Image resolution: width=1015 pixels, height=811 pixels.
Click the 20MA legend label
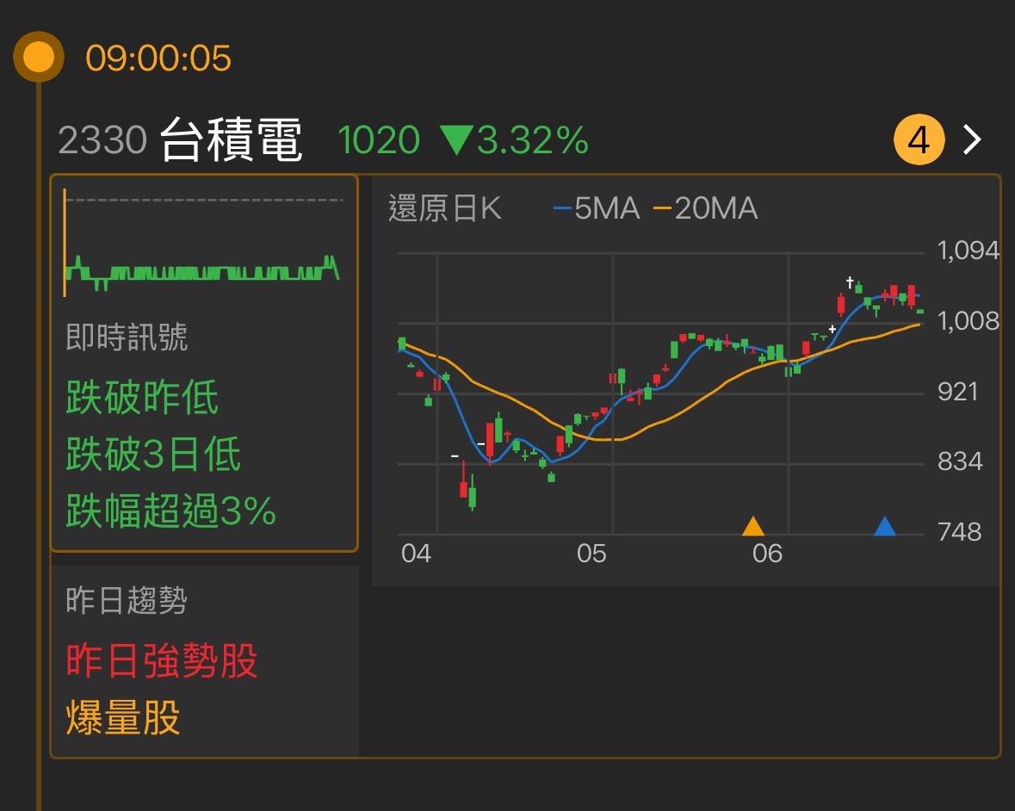(706, 208)
